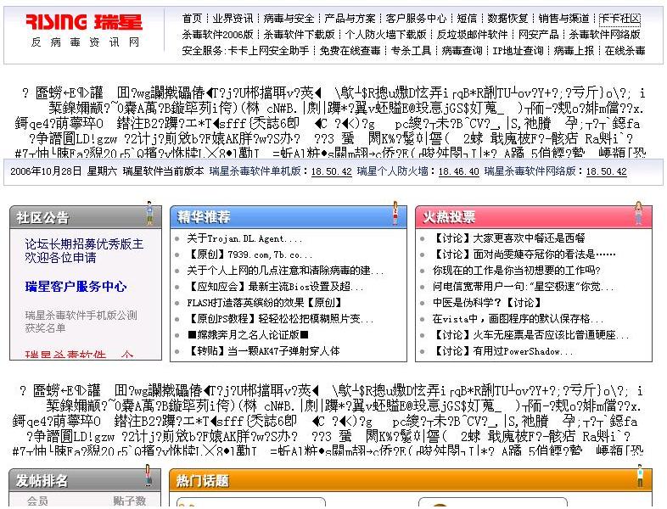Open poll 你现在的工作是你当初想要的工作吗?
Viewport: 667px width, 509px height.
pyautogui.click(x=517, y=271)
